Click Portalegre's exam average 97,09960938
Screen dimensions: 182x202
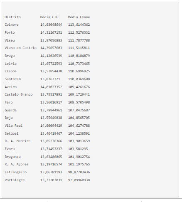tap(79, 180)
